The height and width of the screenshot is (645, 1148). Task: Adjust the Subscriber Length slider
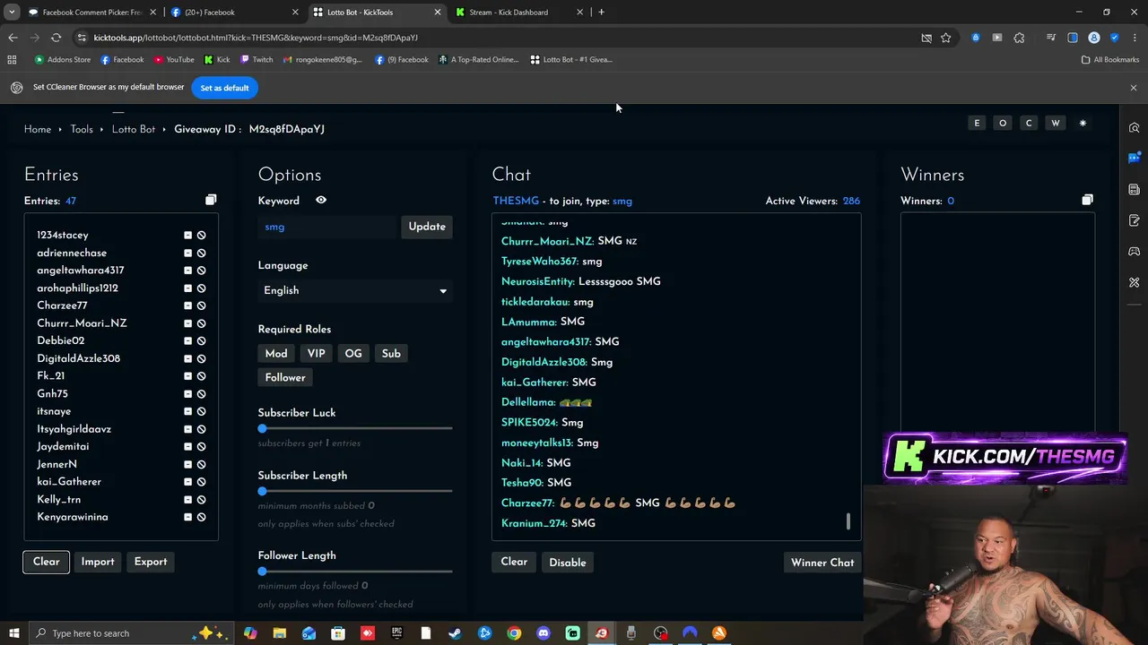pyautogui.click(x=355, y=491)
